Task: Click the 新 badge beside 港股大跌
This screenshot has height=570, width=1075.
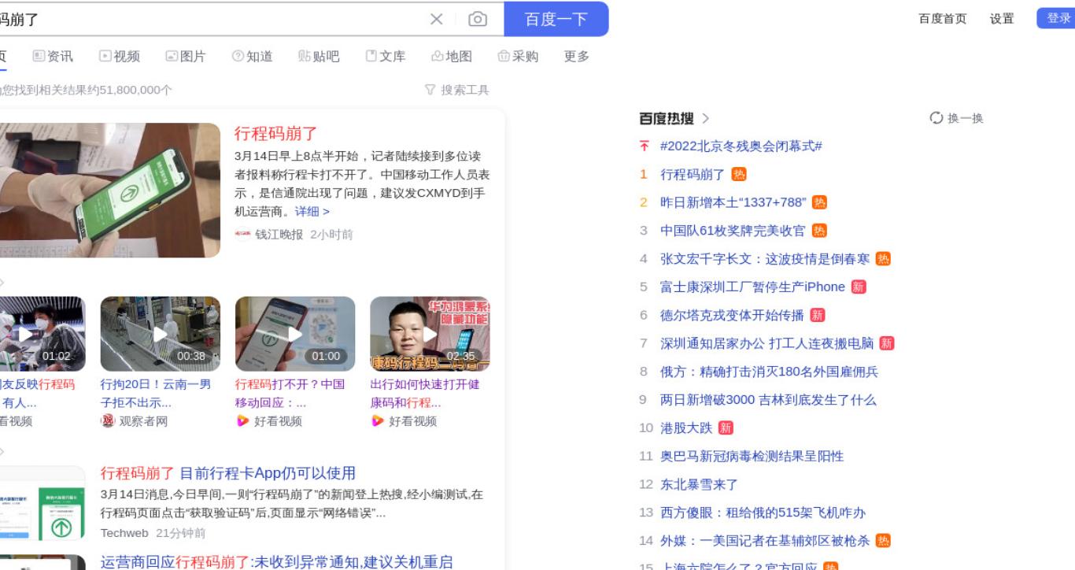Action: [726, 428]
